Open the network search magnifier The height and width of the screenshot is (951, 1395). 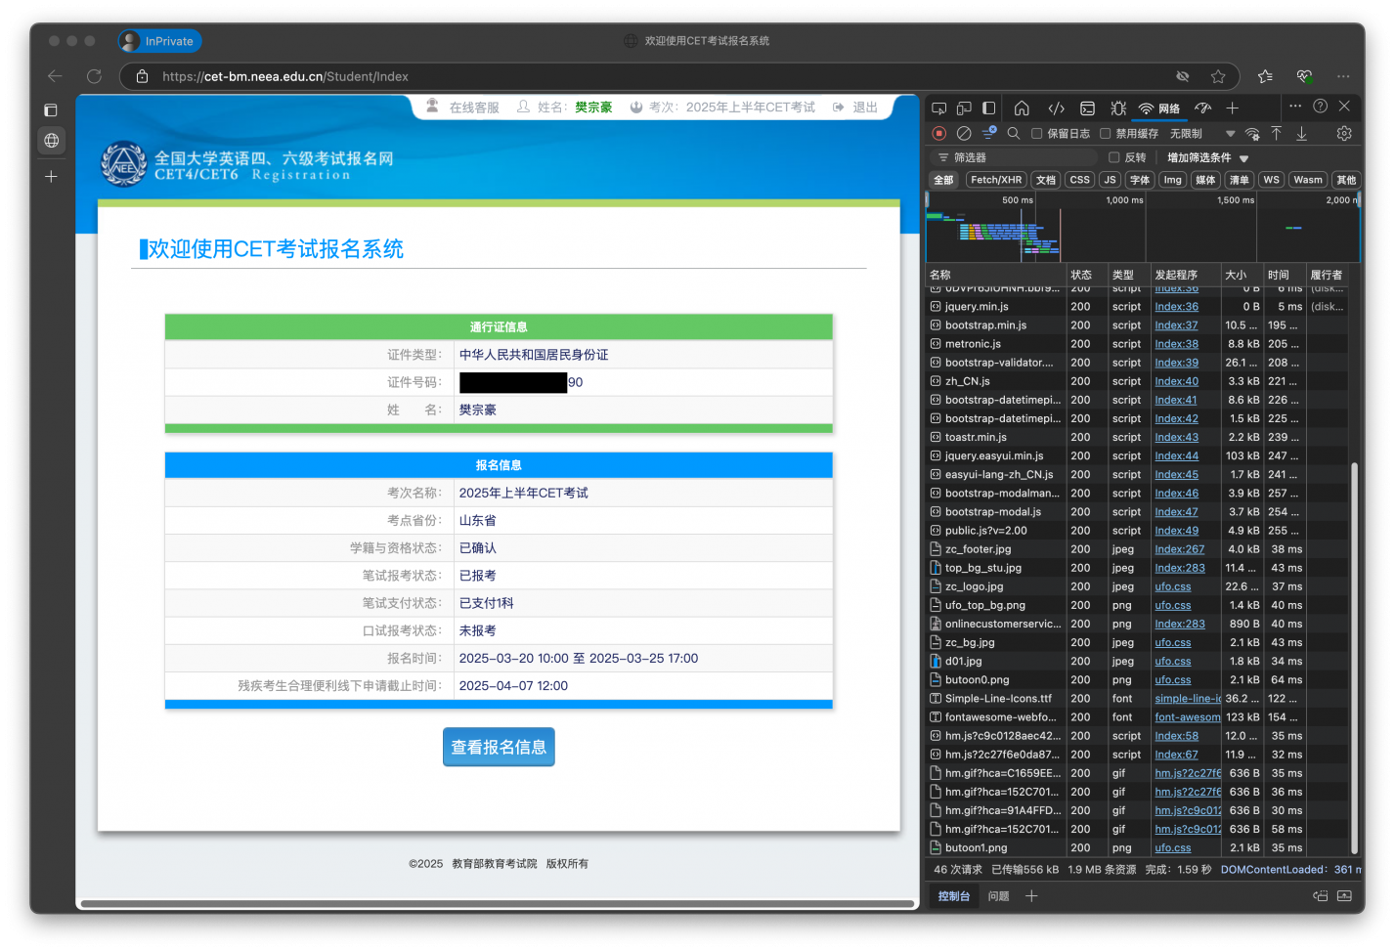(x=1014, y=134)
